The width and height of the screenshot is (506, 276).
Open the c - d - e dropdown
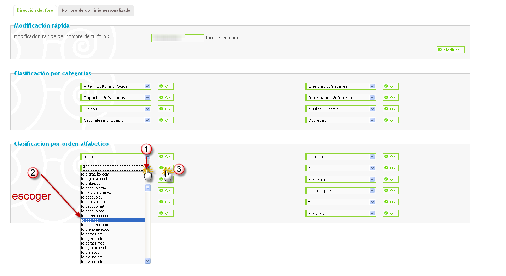pos(340,157)
